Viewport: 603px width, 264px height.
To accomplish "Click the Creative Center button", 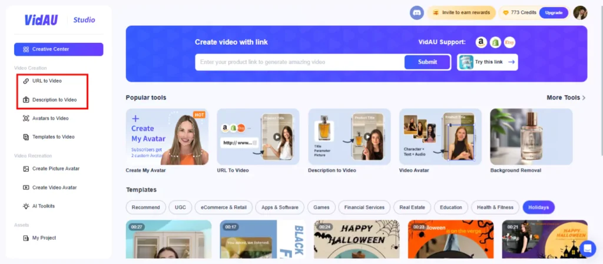I will click(59, 49).
